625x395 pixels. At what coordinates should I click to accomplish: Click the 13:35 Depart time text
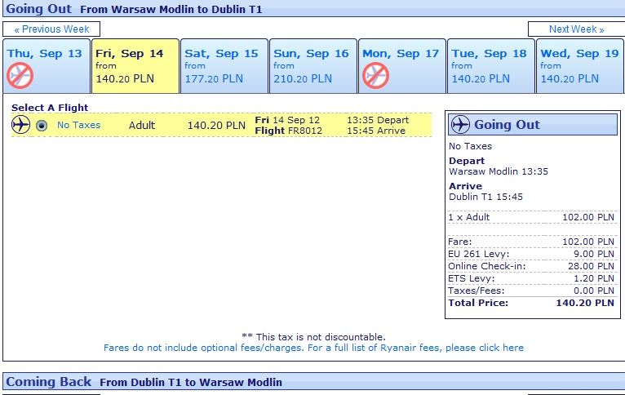[378, 120]
